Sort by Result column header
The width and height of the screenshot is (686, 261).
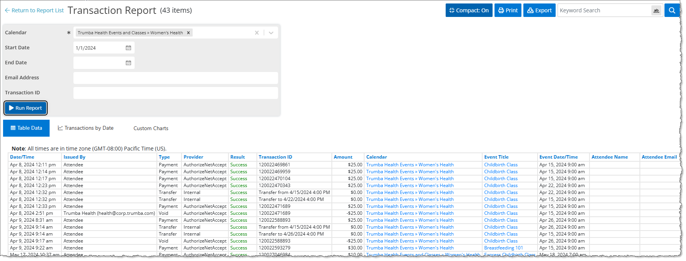(238, 157)
